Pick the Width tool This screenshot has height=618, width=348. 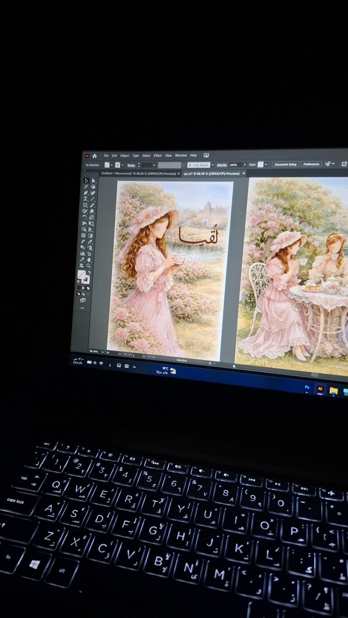pos(84,223)
